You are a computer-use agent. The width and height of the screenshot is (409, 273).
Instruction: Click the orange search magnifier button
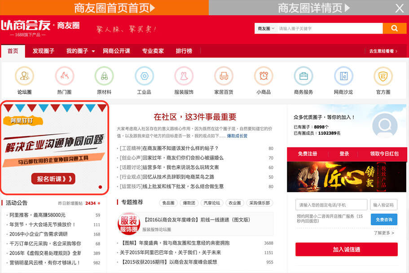coord(394,28)
